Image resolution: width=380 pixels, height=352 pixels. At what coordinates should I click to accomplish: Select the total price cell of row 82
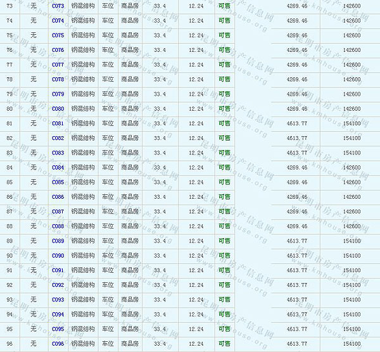(351, 138)
